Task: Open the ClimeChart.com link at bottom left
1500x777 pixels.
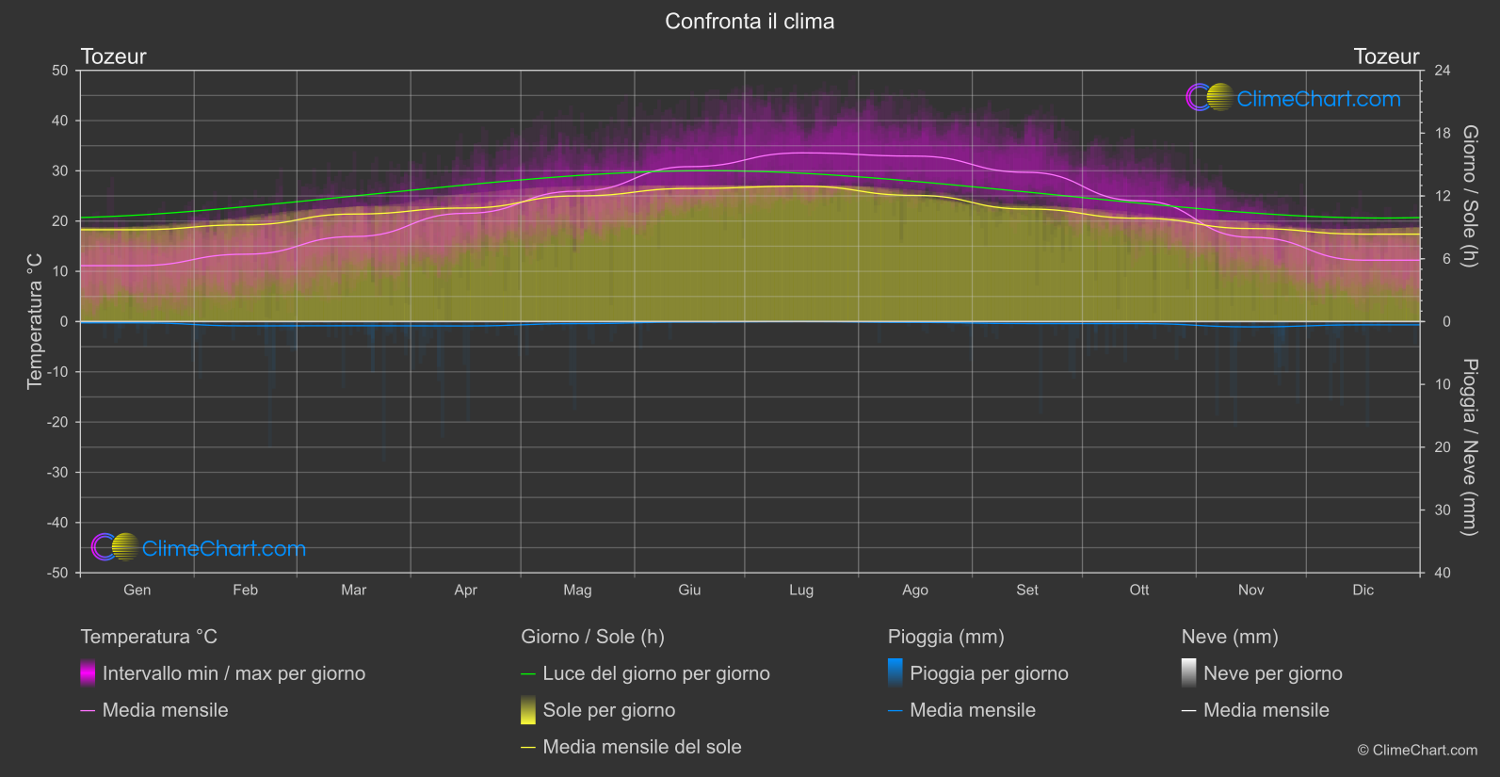Action: coord(224,549)
